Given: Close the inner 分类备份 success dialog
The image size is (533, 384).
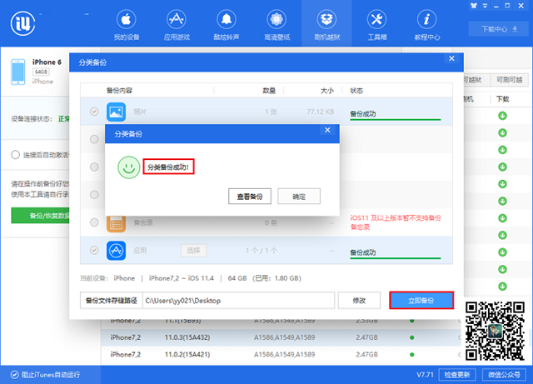Looking at the screenshot, I should tap(327, 130).
